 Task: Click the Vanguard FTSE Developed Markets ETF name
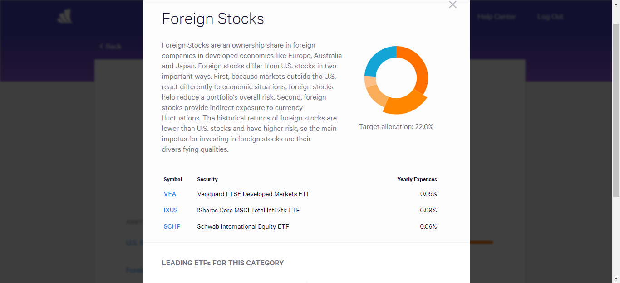253,194
